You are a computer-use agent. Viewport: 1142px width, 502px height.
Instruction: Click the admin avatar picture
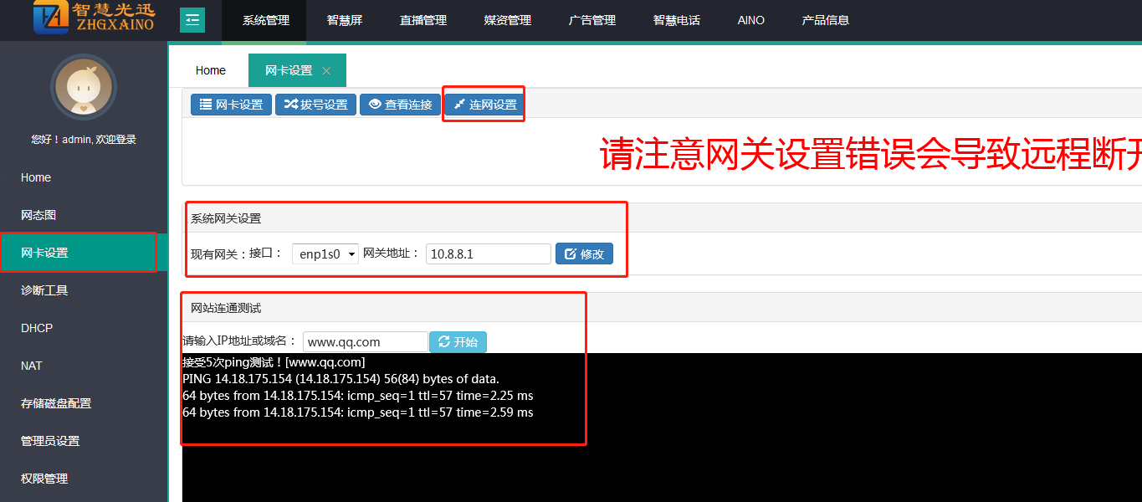(x=83, y=88)
